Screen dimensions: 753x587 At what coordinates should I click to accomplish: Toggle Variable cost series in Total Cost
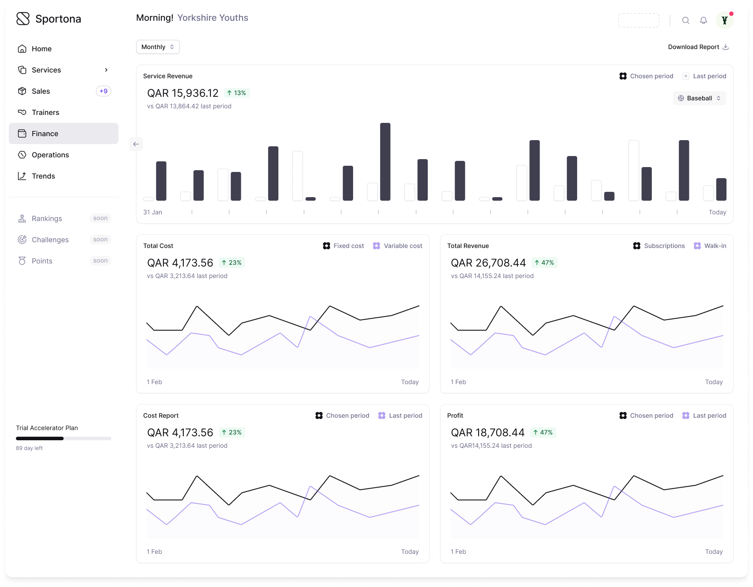click(x=398, y=246)
